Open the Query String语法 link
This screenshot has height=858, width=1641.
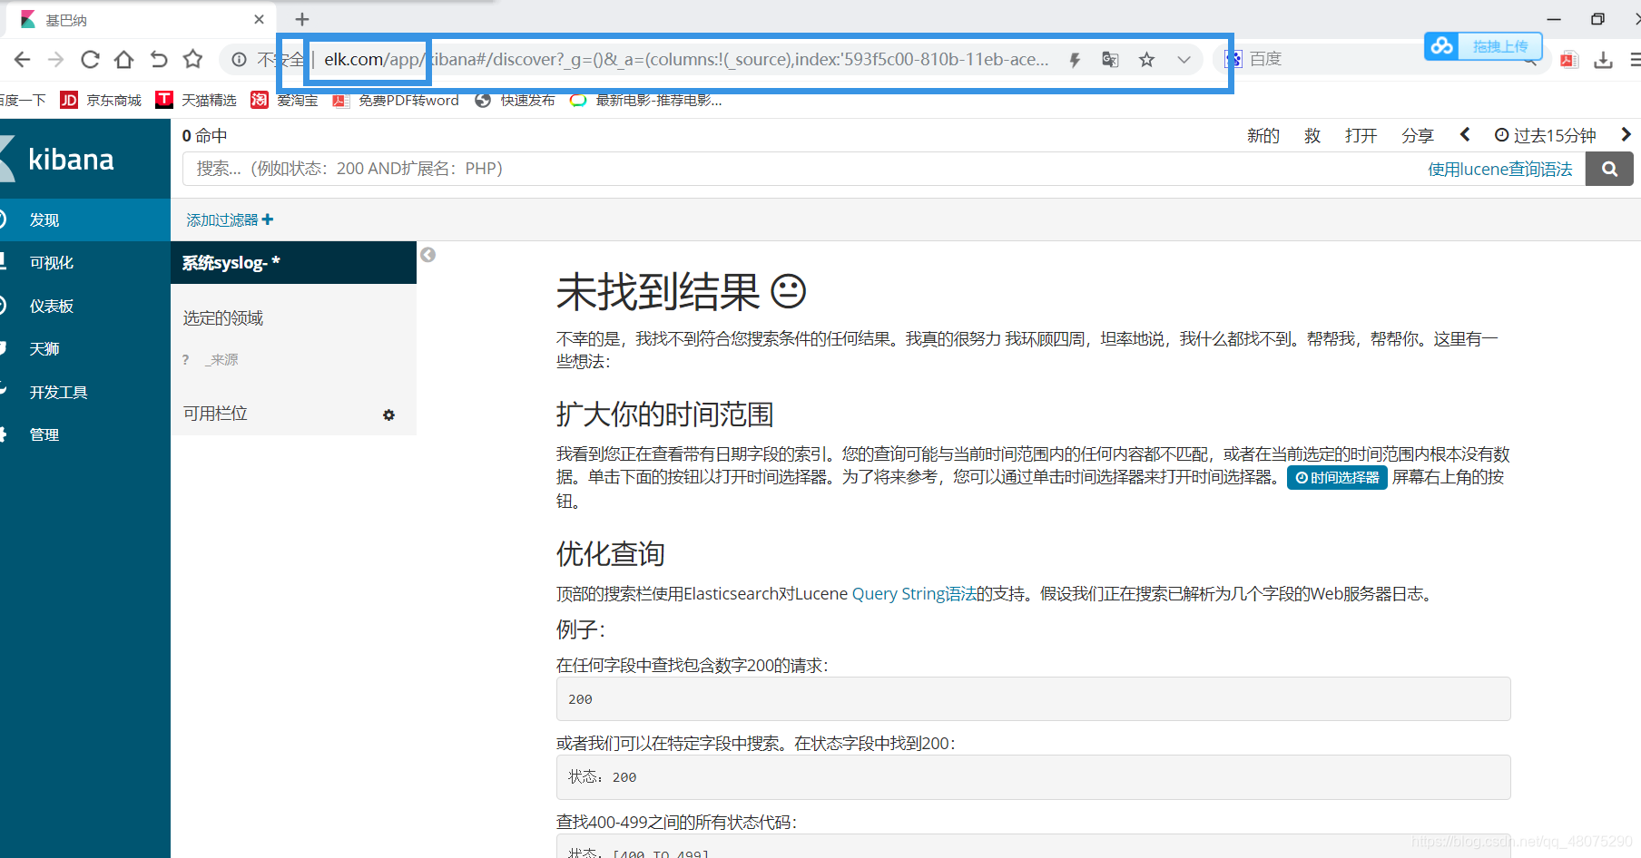coord(914,593)
